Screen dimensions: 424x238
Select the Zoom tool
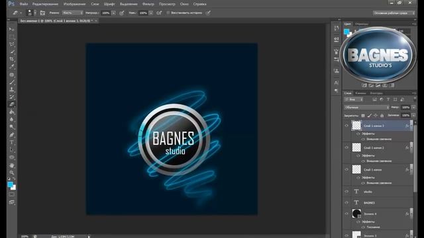point(12,173)
